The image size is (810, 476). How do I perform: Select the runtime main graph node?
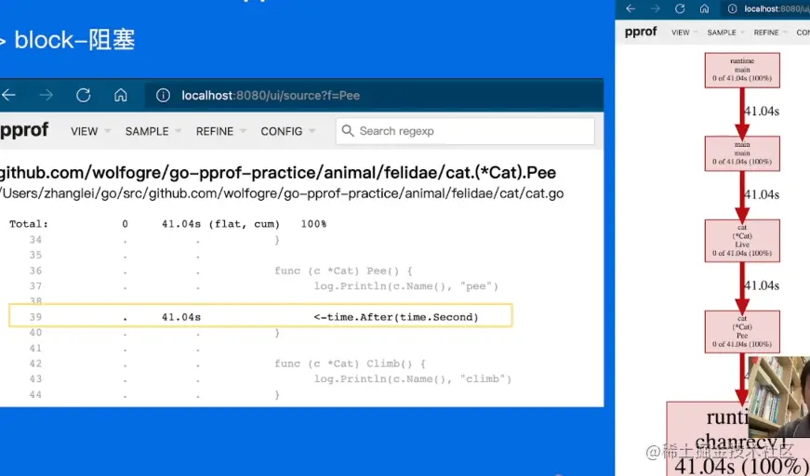(x=742, y=70)
